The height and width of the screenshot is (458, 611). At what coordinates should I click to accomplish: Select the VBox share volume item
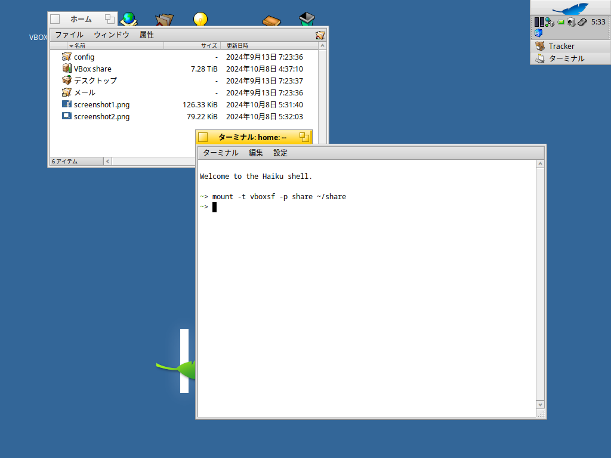92,69
